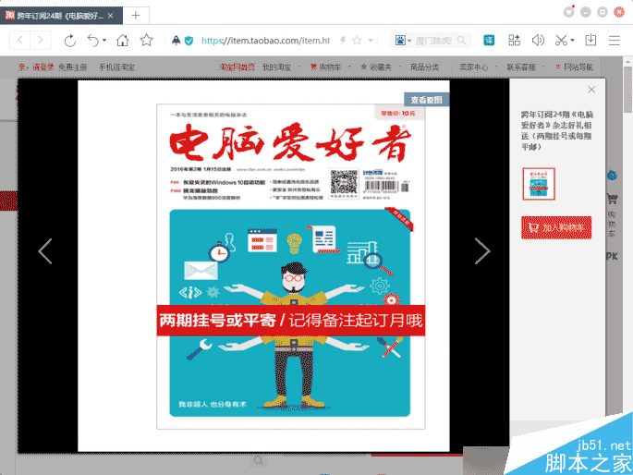Open the 淘宝网首页 link
This screenshot has width=633, height=475.
(x=237, y=67)
